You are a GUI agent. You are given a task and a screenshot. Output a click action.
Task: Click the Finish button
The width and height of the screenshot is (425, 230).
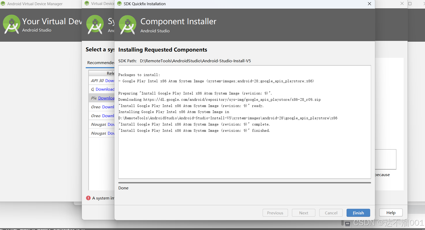tap(358, 213)
